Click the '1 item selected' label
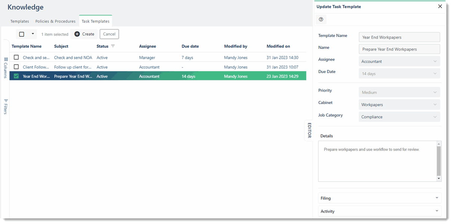 (55, 34)
